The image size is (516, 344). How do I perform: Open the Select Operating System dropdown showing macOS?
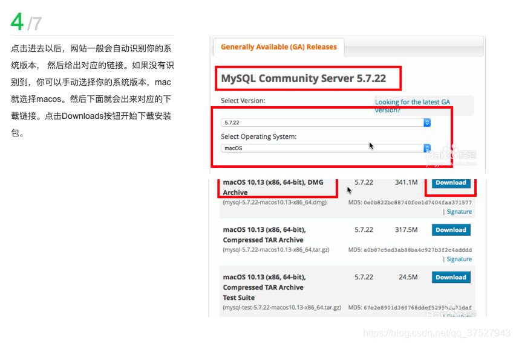pyautogui.click(x=325, y=148)
